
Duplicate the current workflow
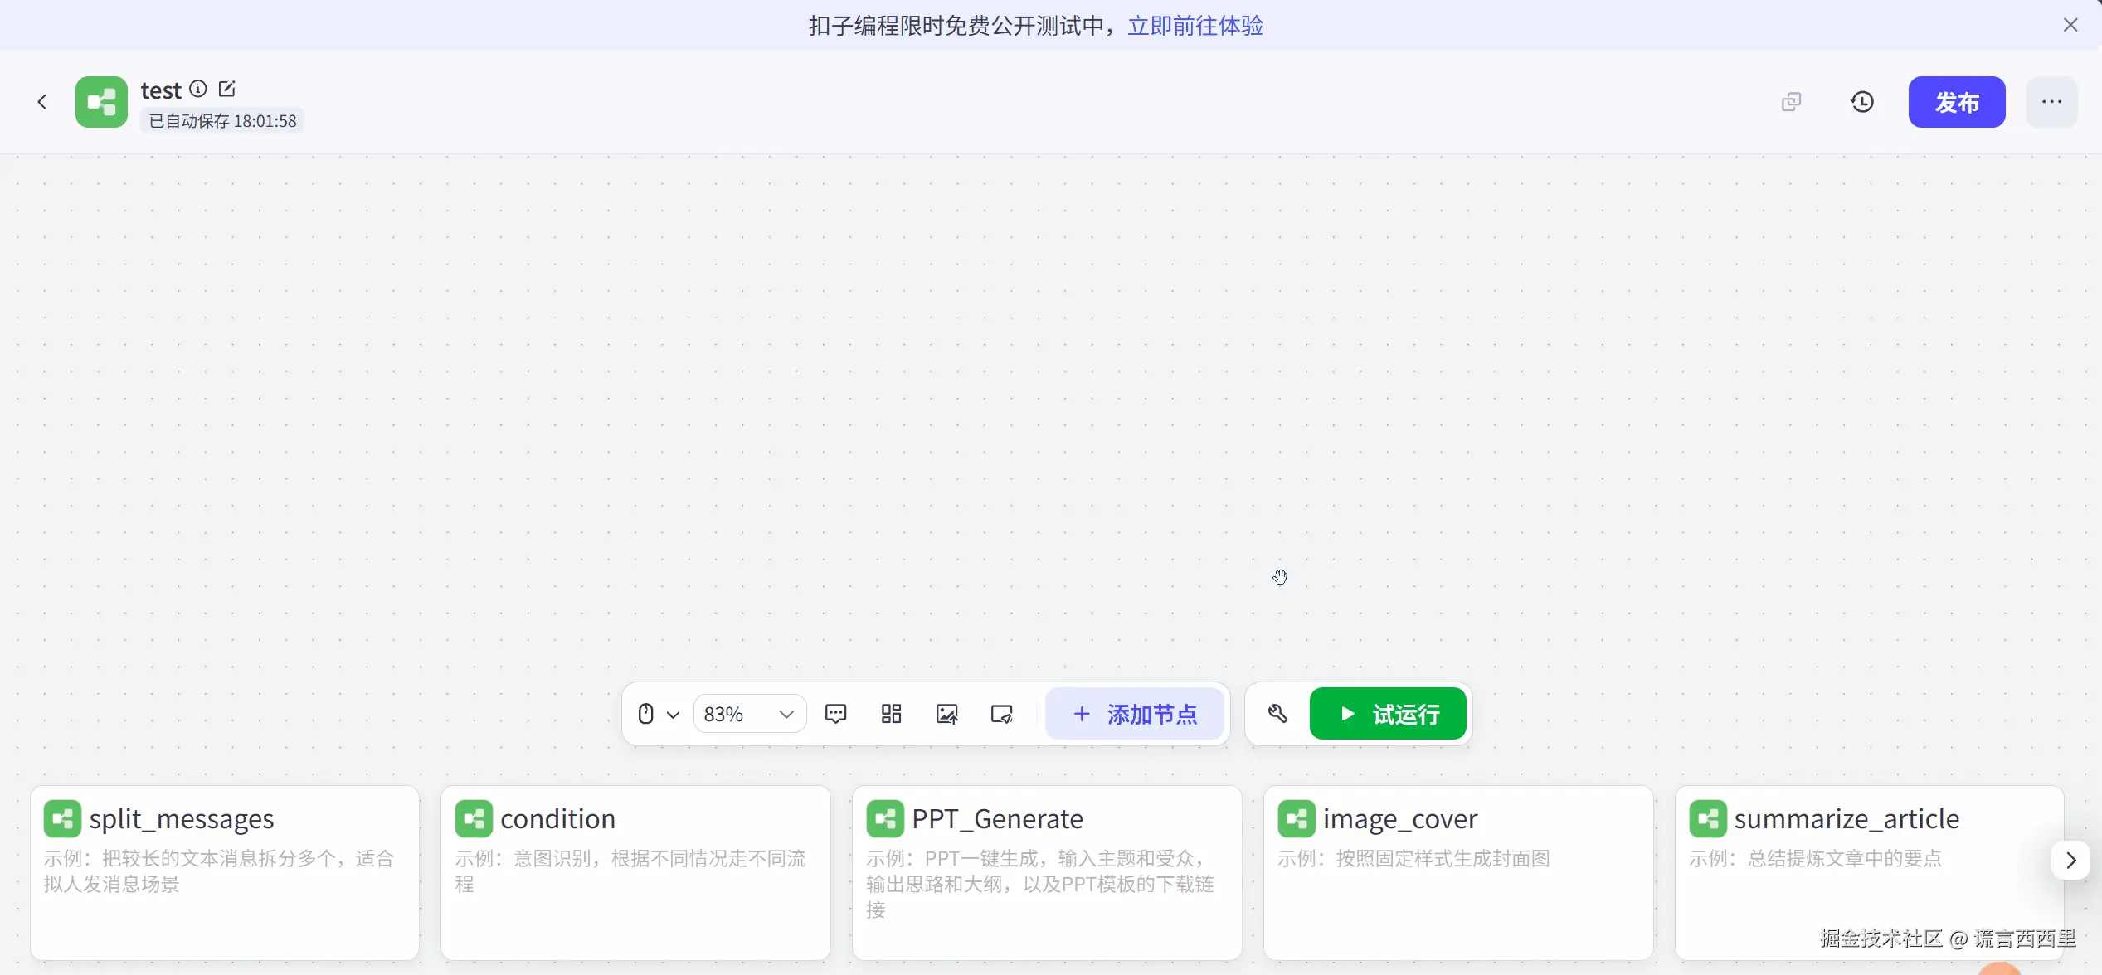1791,101
